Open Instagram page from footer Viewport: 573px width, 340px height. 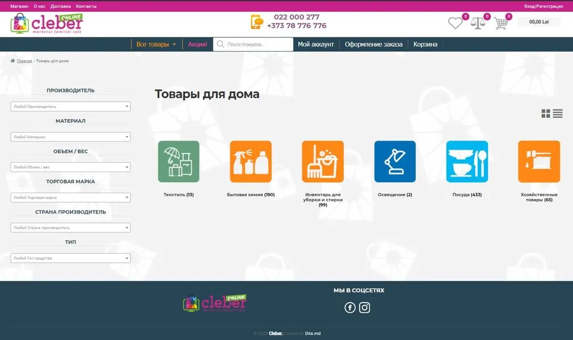coord(364,308)
